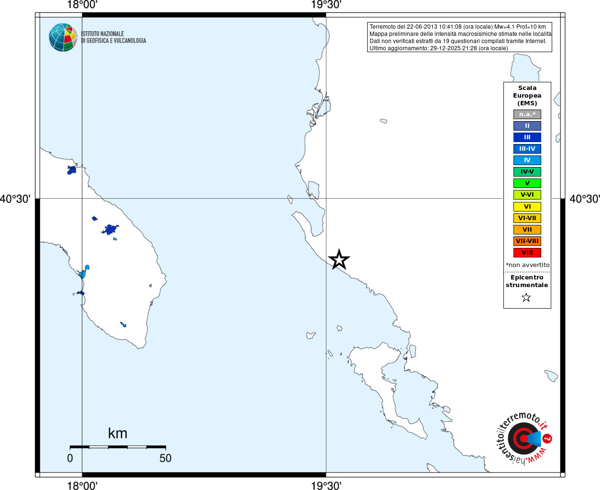Click the earthquake info text box
Screen dimensions: 600x490
point(459,37)
